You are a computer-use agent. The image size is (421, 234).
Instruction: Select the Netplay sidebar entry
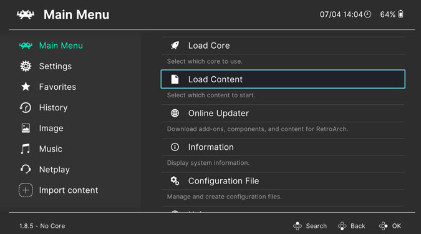tap(54, 170)
